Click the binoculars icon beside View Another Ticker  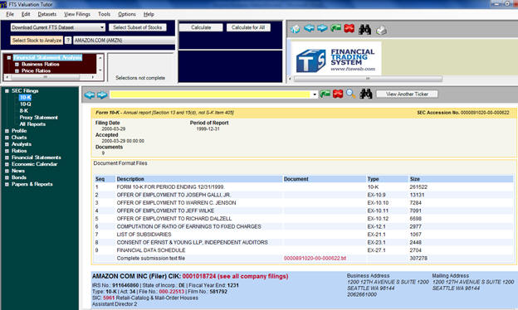(x=366, y=94)
